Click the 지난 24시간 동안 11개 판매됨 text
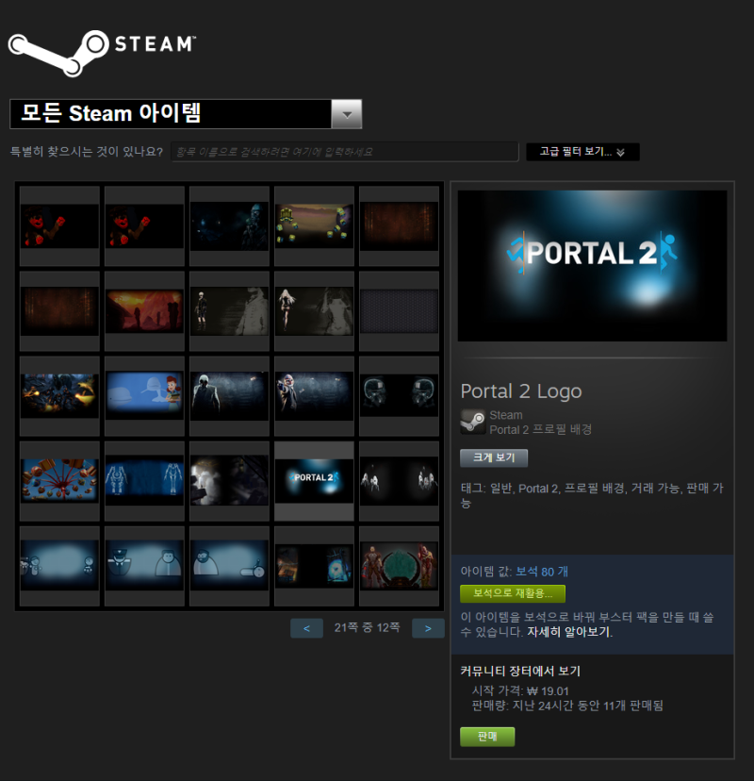 click(588, 706)
